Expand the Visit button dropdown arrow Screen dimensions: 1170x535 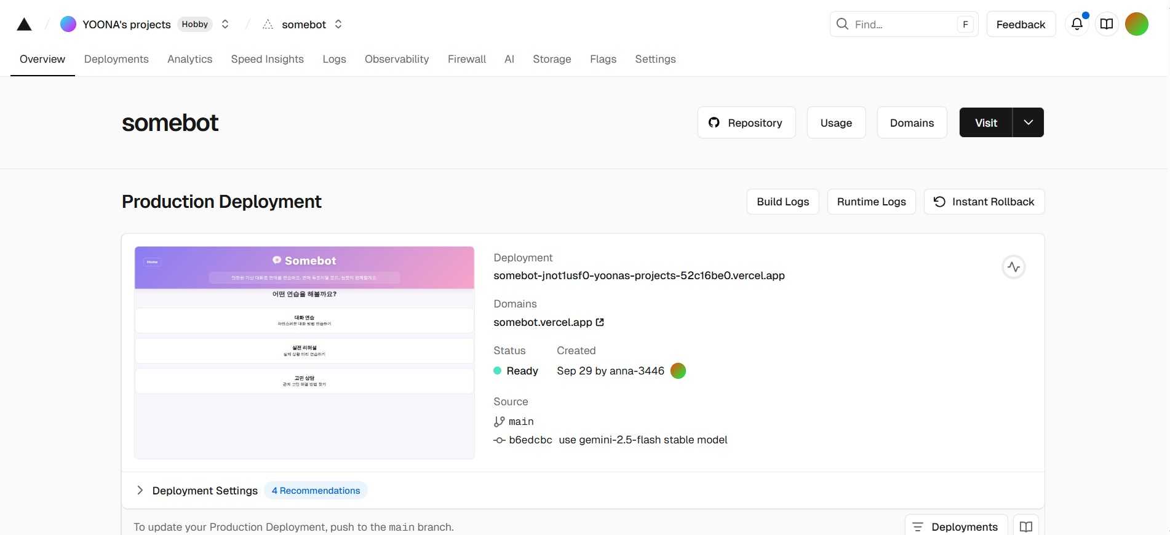(x=1028, y=122)
